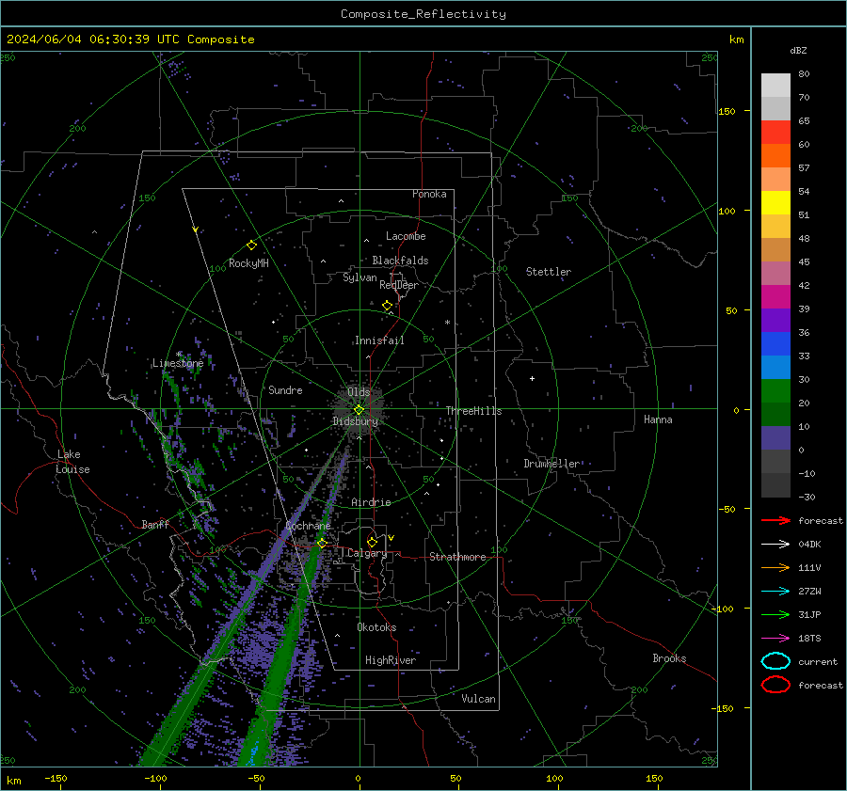The image size is (847, 791).
Task: Click the Limestone label
Action: (x=178, y=363)
